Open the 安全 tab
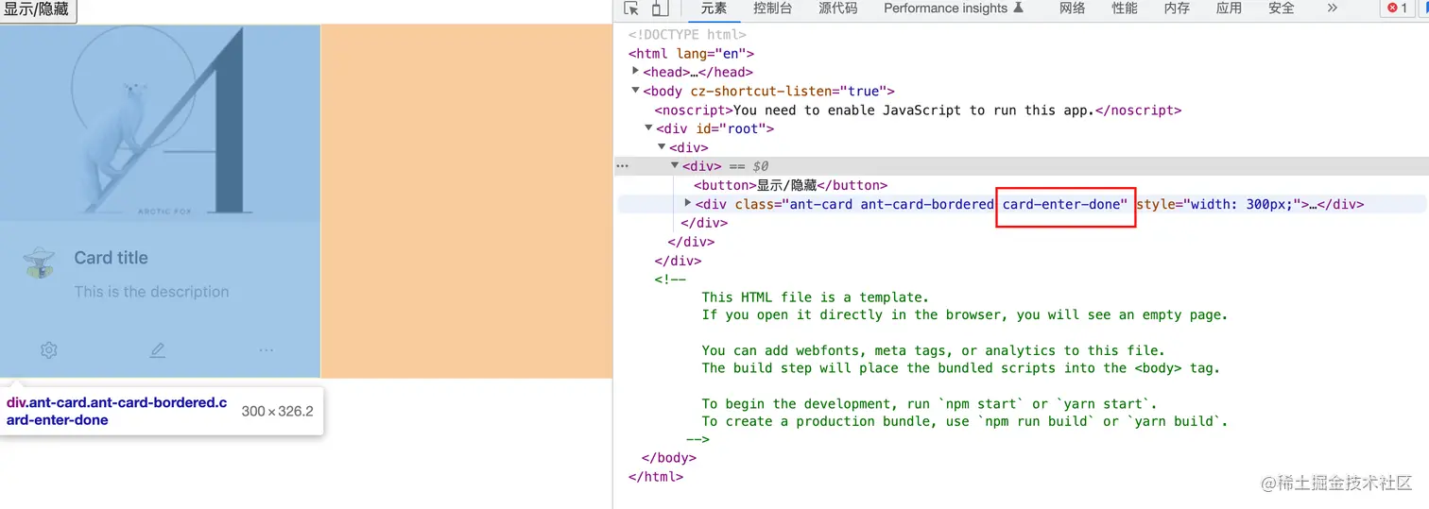This screenshot has width=1429, height=509. pos(1282,8)
